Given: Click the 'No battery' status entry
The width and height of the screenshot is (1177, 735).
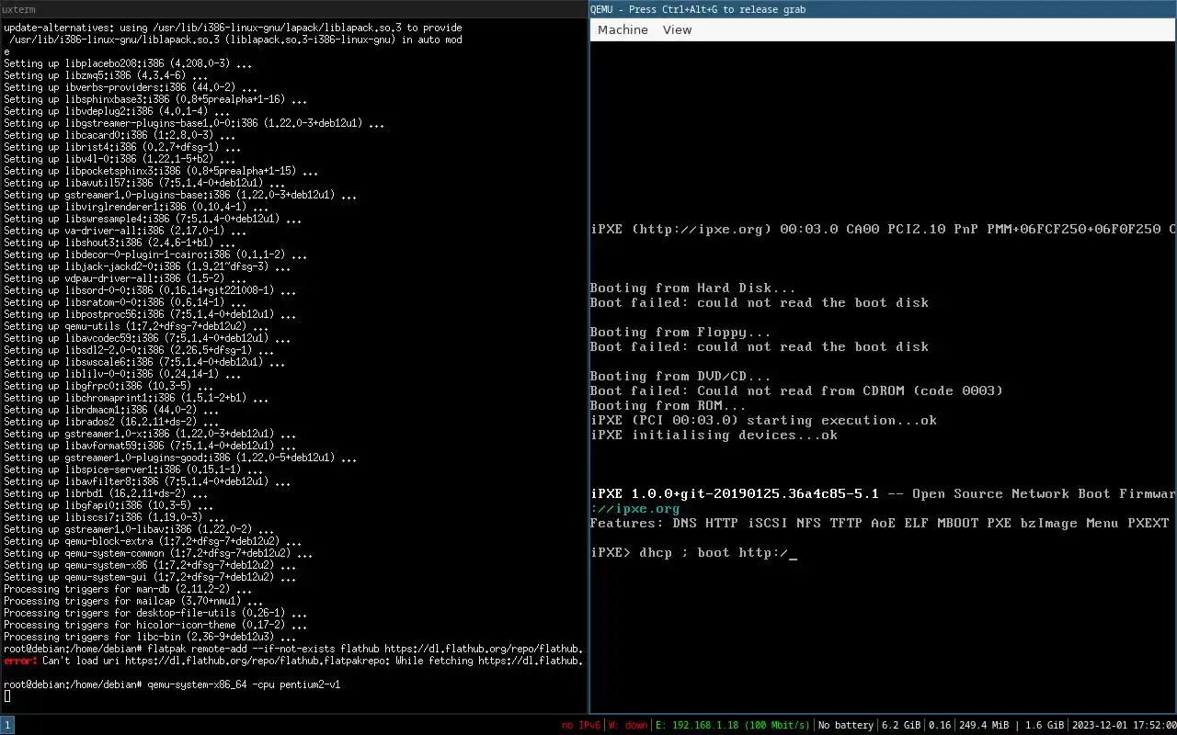Looking at the screenshot, I should tap(845, 725).
